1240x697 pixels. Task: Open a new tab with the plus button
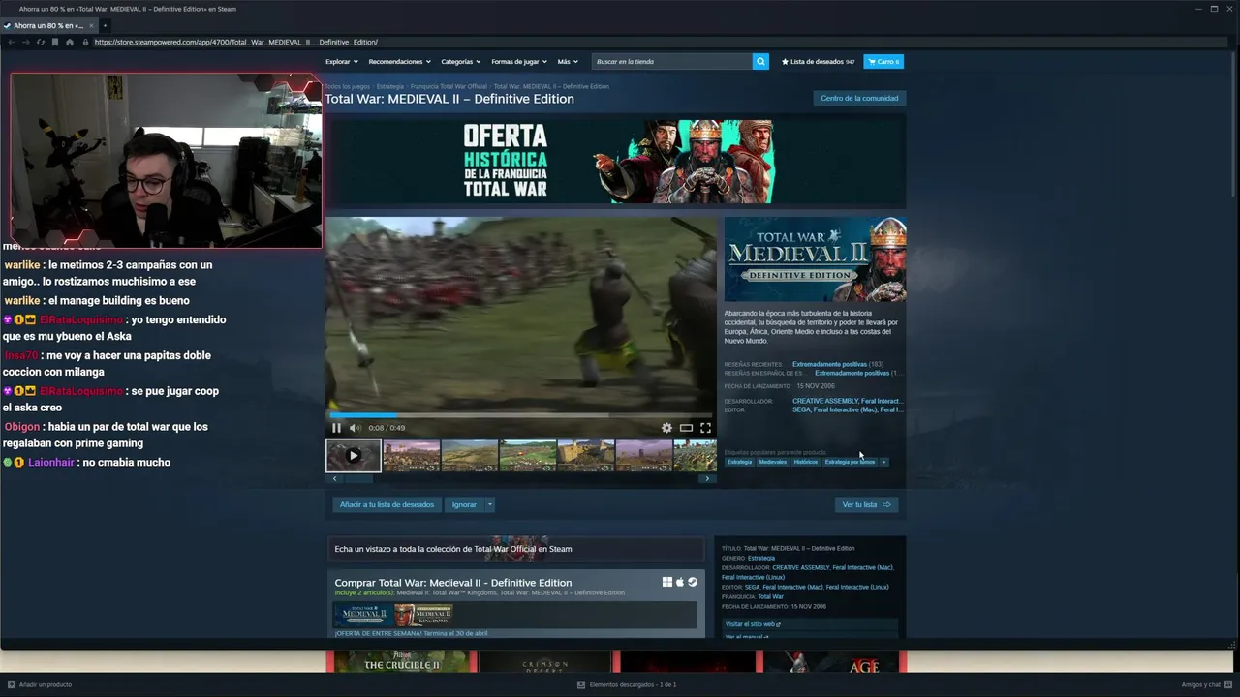pyautogui.click(x=106, y=25)
